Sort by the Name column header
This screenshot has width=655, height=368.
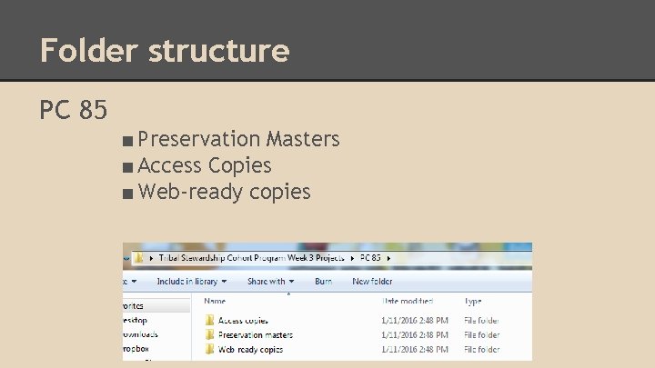(x=215, y=301)
